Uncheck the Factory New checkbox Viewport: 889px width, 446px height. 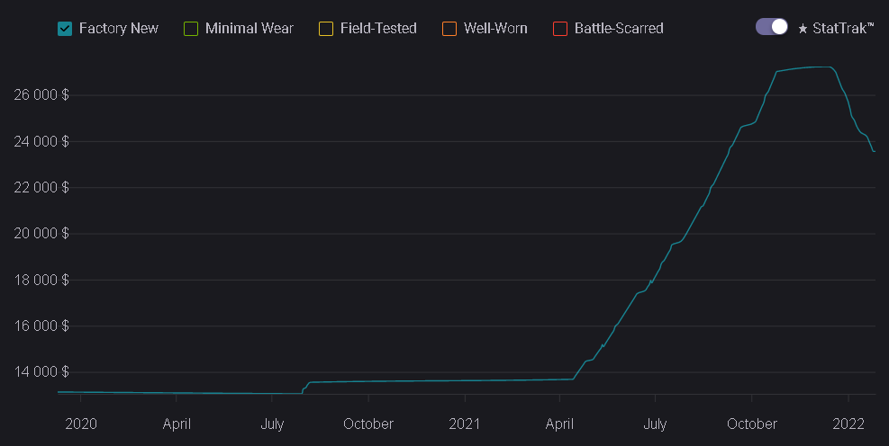point(65,28)
